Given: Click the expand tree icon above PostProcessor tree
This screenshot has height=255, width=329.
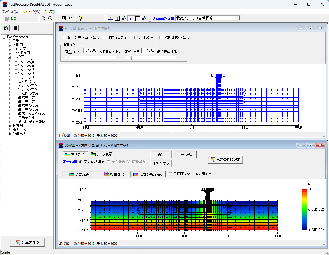Looking at the screenshot, I should (6, 28).
